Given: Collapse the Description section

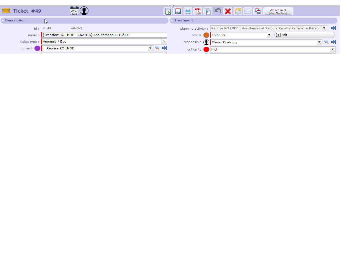Looking at the screenshot, I should [3, 21].
